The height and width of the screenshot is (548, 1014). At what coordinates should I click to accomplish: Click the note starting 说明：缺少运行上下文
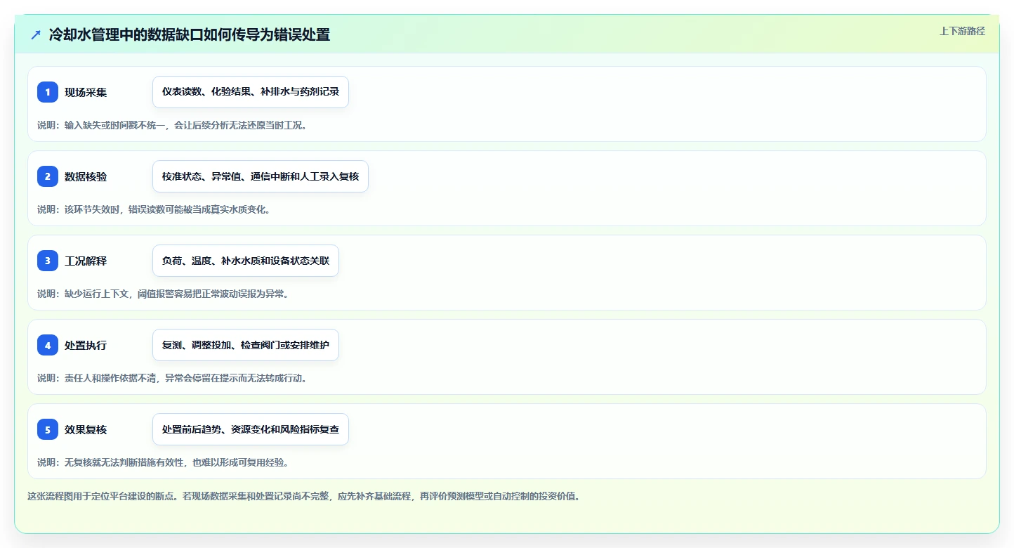coord(163,294)
